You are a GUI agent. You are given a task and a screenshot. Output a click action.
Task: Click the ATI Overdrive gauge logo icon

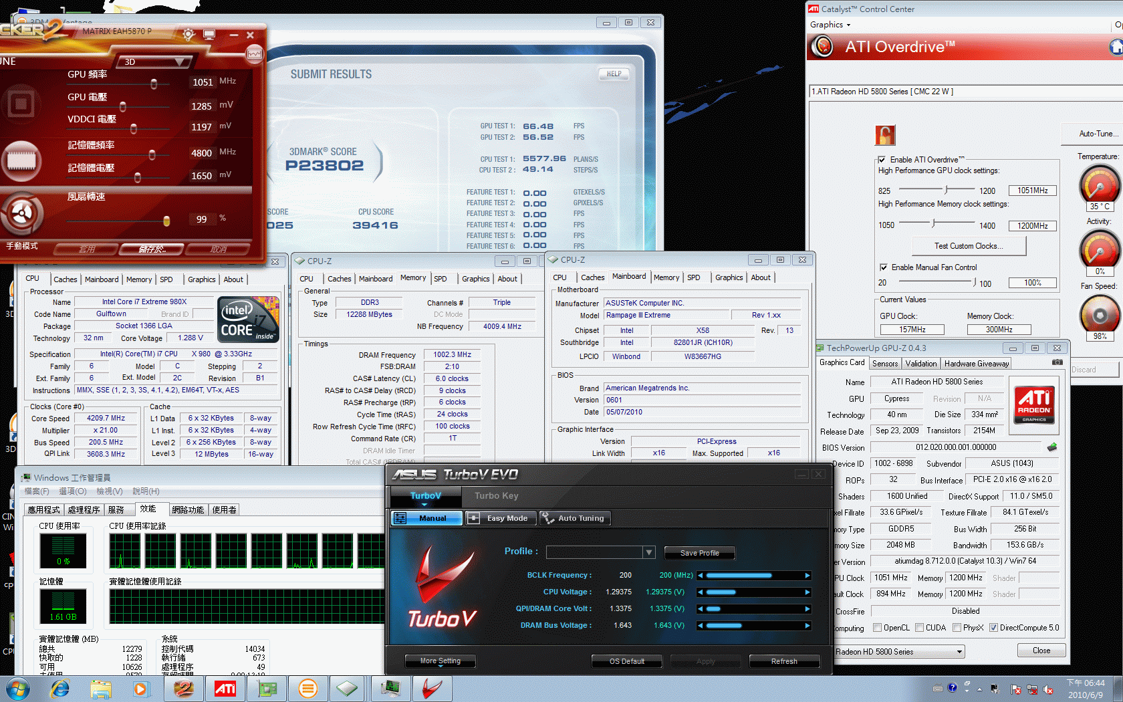pos(822,46)
